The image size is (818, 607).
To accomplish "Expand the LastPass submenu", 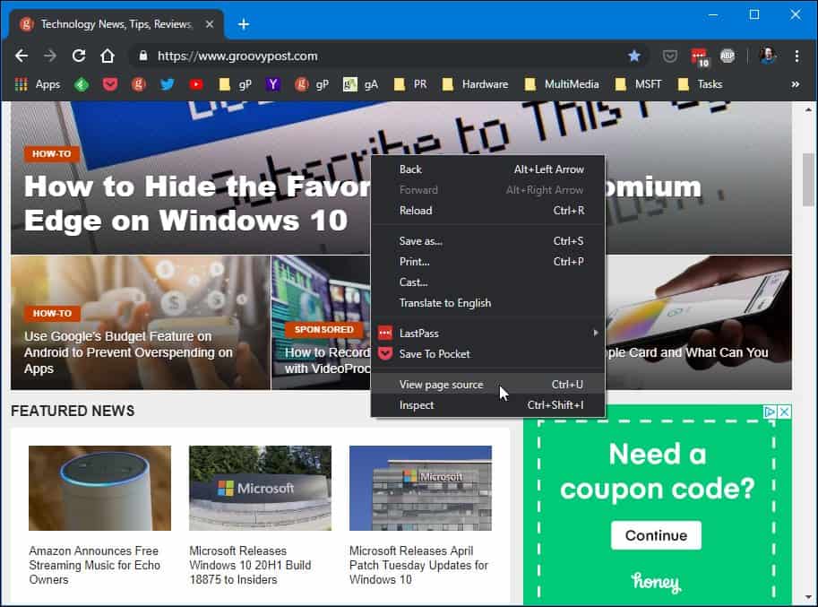I will tap(487, 333).
